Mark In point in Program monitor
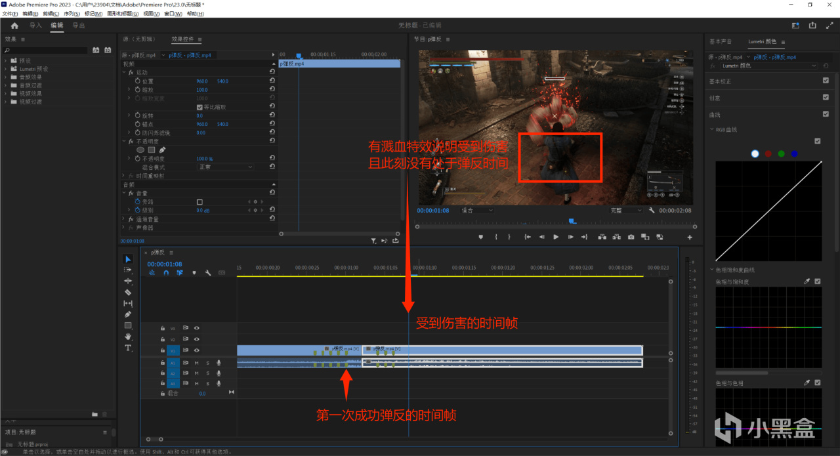This screenshot has width=840, height=456. tap(496, 237)
